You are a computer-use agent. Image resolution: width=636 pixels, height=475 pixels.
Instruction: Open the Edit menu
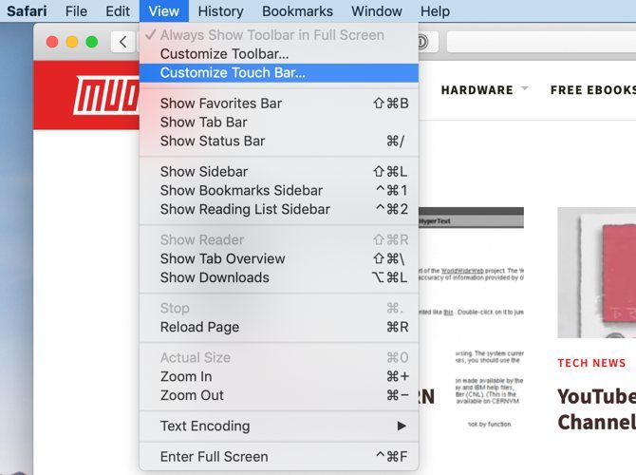tap(118, 11)
